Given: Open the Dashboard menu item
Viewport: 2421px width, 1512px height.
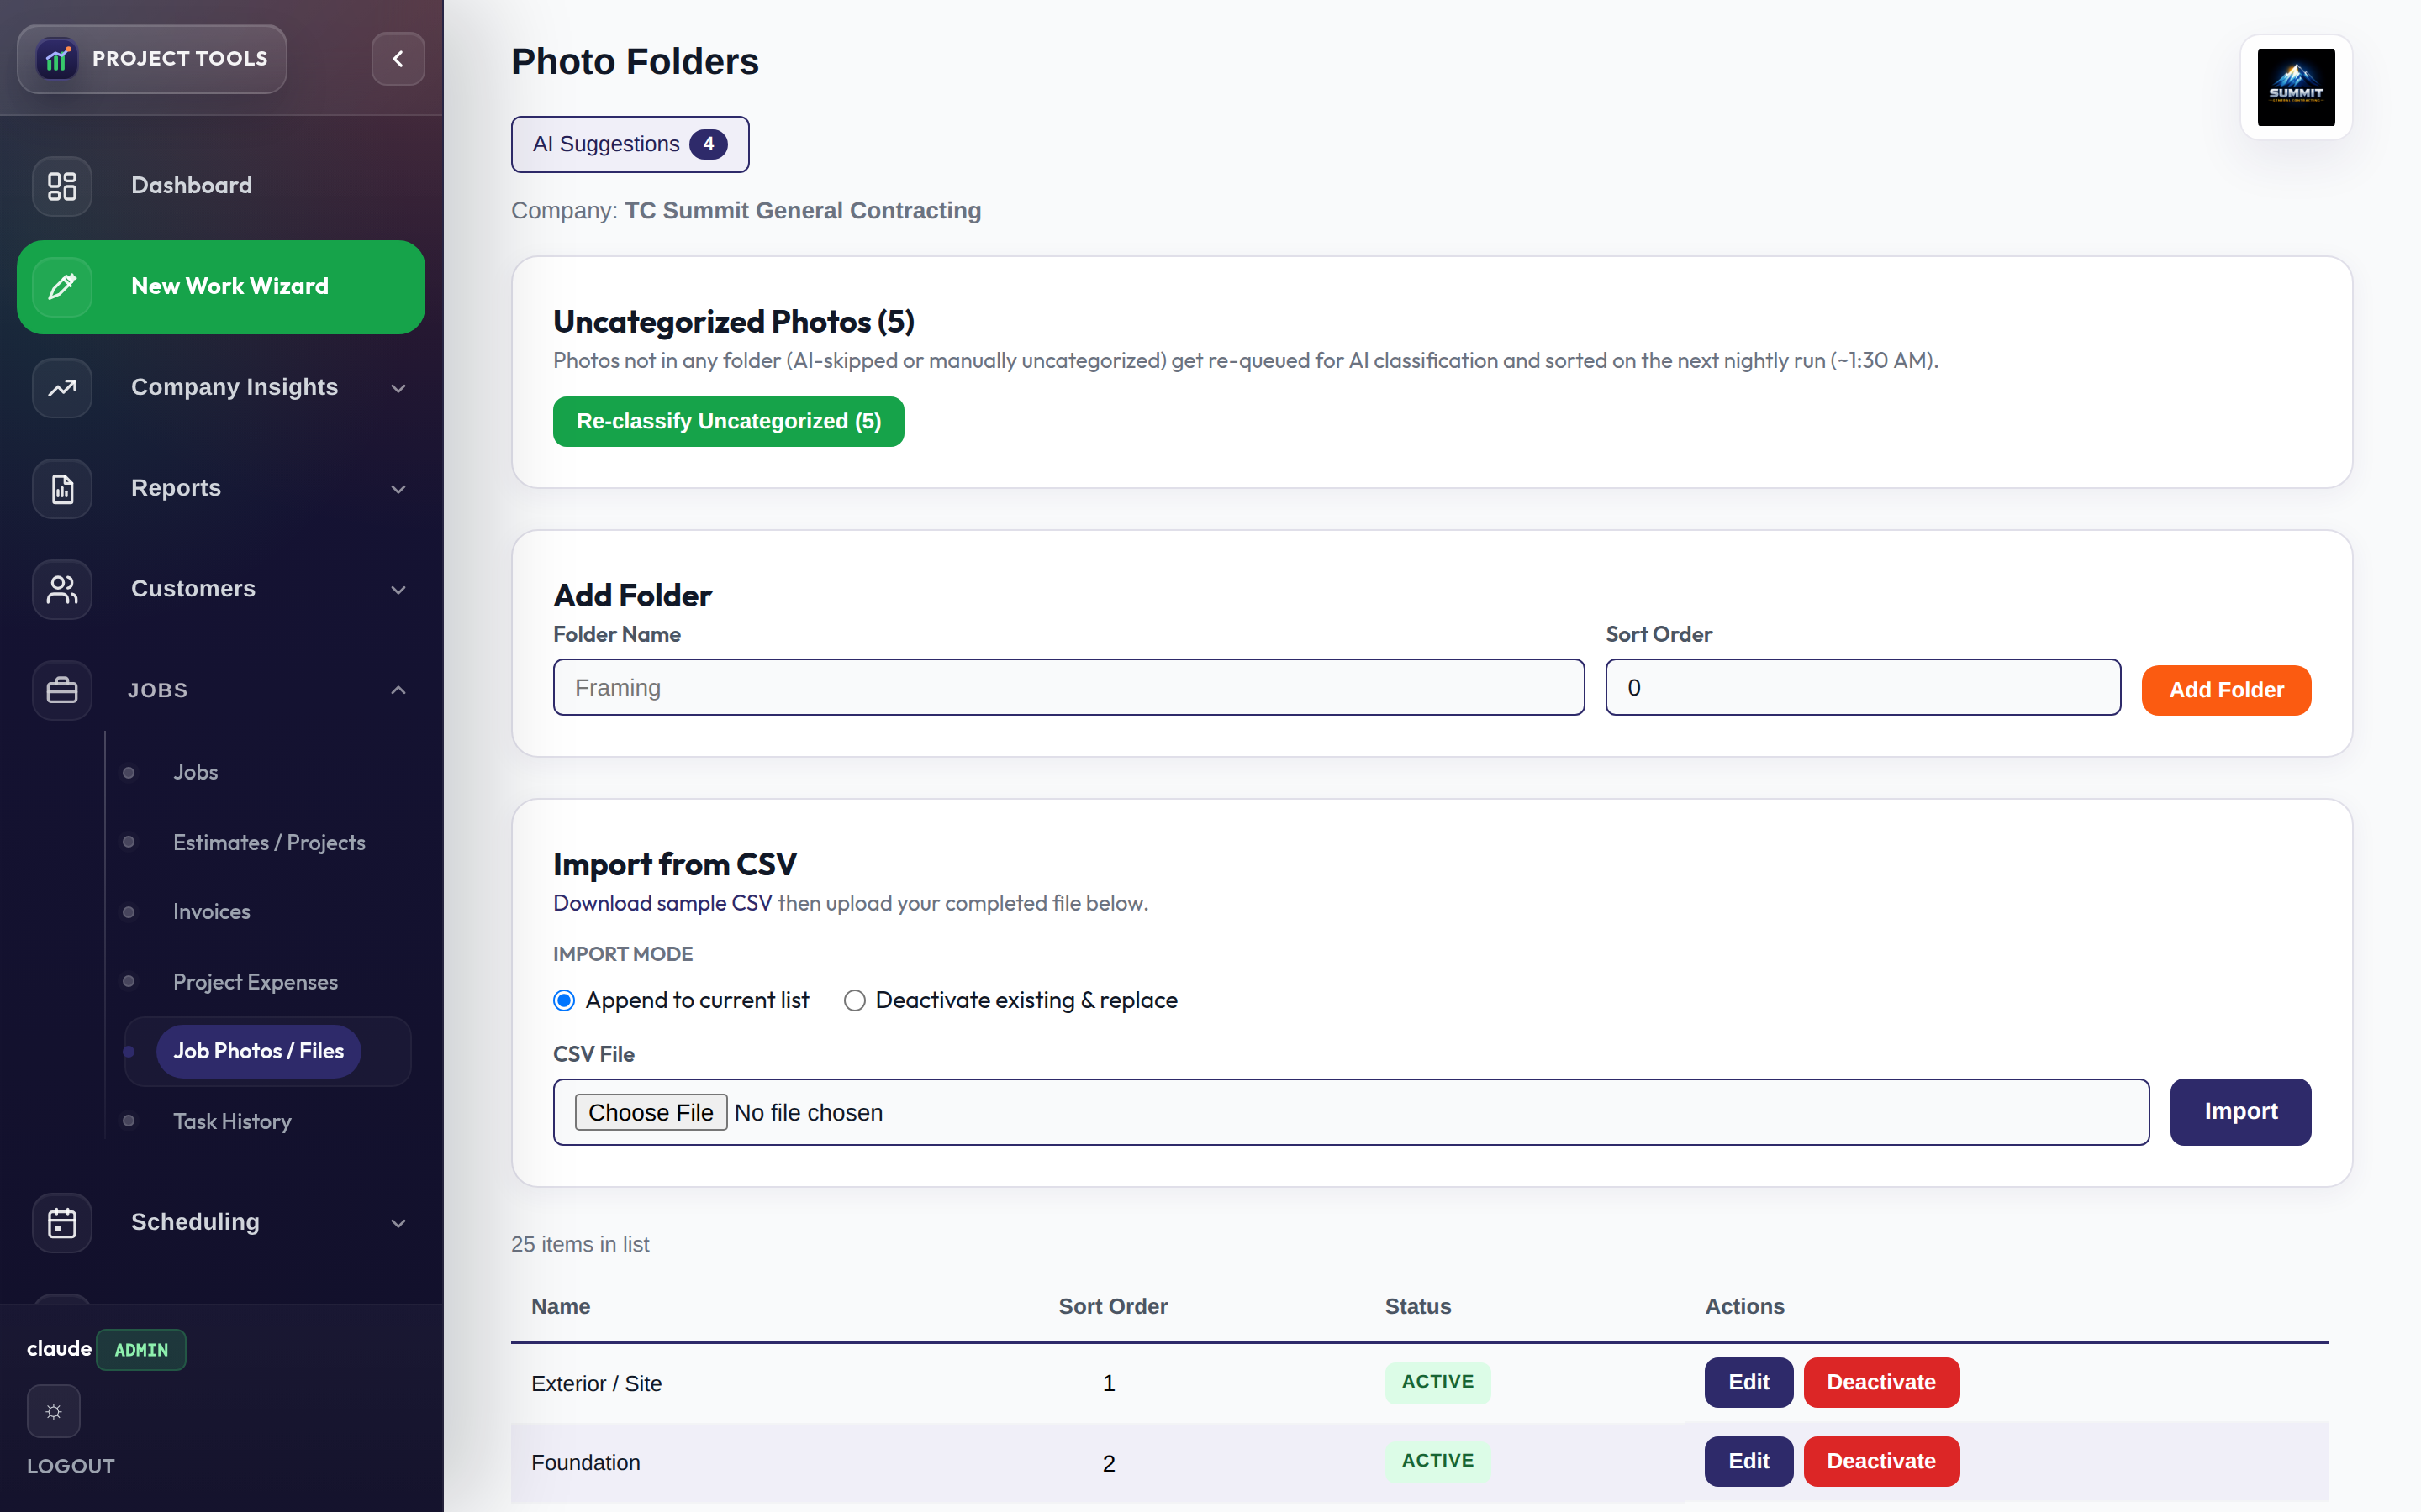Looking at the screenshot, I should (x=221, y=186).
